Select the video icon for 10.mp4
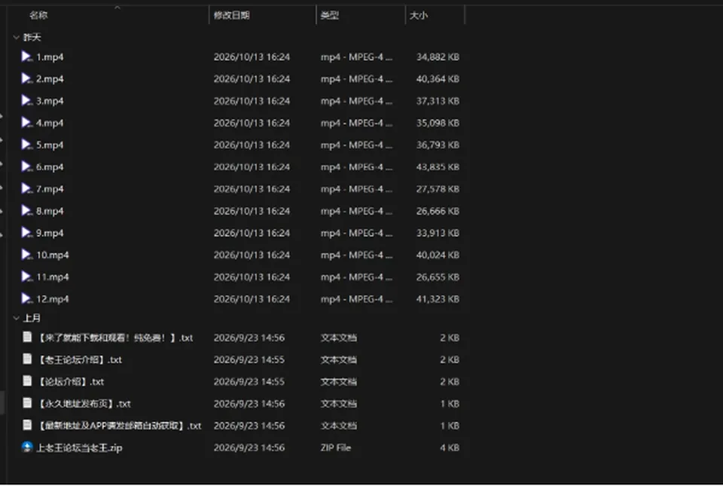This screenshot has height=486, width=723. tap(27, 255)
